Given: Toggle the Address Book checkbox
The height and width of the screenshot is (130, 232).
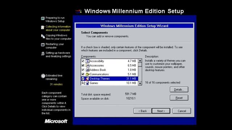Looking at the screenshot, I should pos(83,70).
